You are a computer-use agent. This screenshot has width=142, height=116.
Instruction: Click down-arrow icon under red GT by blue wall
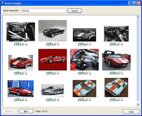[x=19, y=100]
